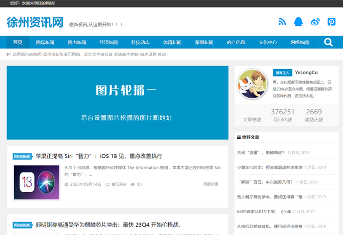The height and width of the screenshot is (235, 343).
Task: Go to 首页 in the navigation bar
Action: click(x=18, y=42)
